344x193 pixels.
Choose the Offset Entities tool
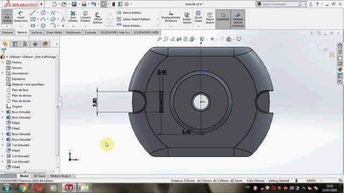(98, 18)
